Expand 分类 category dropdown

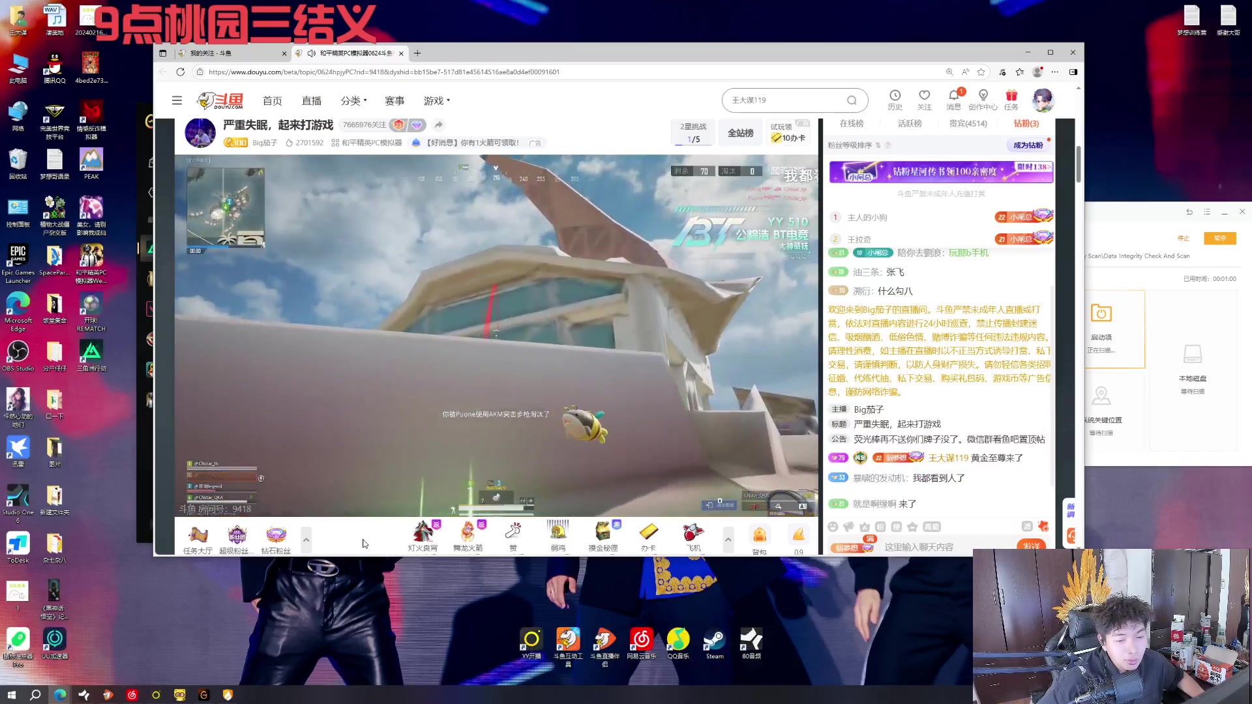pos(354,100)
